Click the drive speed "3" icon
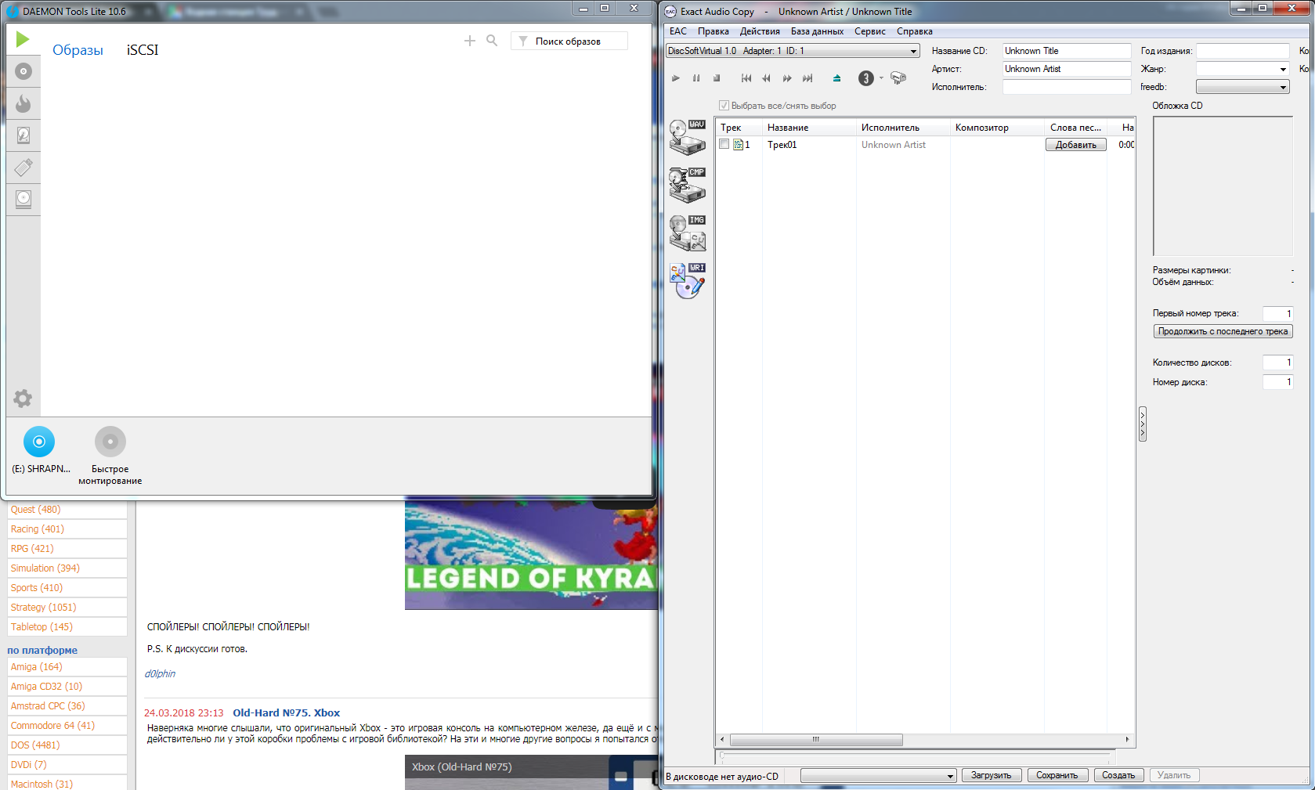The image size is (1315, 790). coord(865,78)
